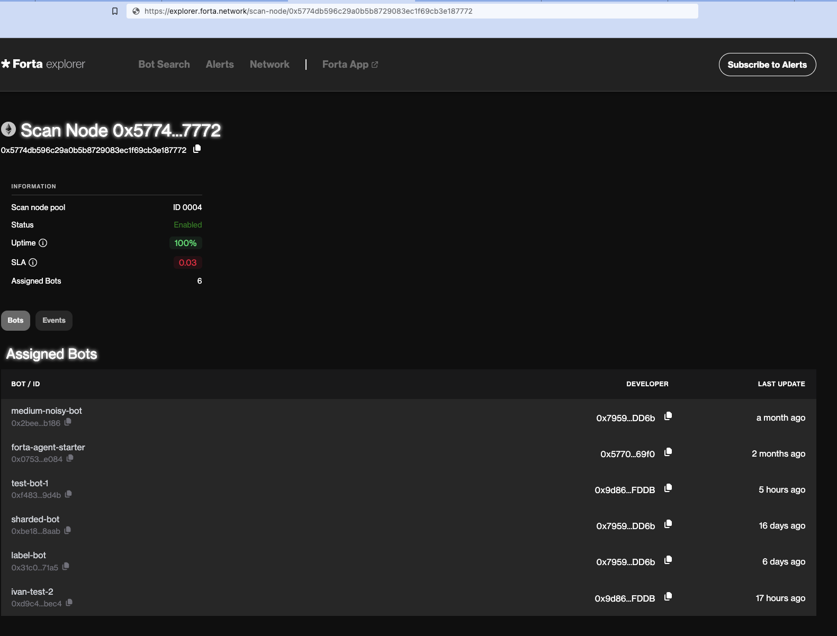Copy forta-agent-starter ID 0x0753...e084
This screenshot has width=837, height=636.
70,458
